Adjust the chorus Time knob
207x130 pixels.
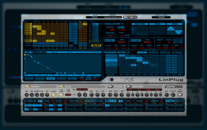(27, 95)
